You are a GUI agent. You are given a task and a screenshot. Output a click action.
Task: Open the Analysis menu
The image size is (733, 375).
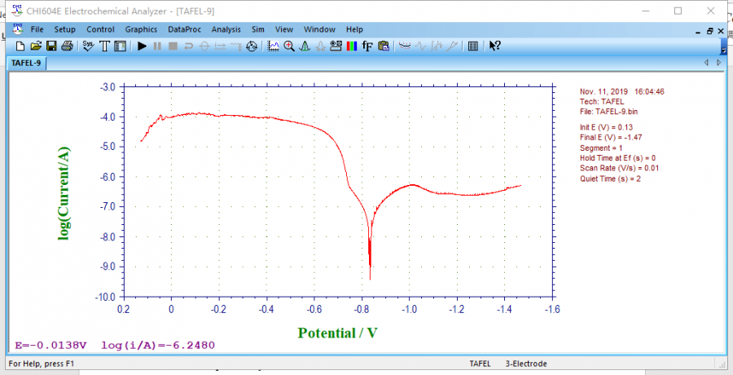click(226, 29)
